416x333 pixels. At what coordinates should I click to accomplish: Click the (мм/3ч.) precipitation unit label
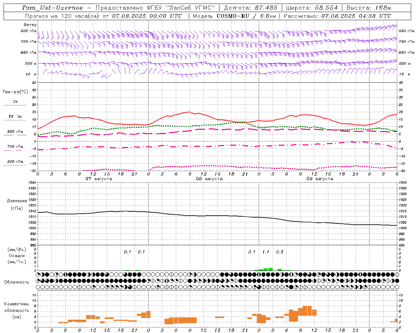(17, 249)
